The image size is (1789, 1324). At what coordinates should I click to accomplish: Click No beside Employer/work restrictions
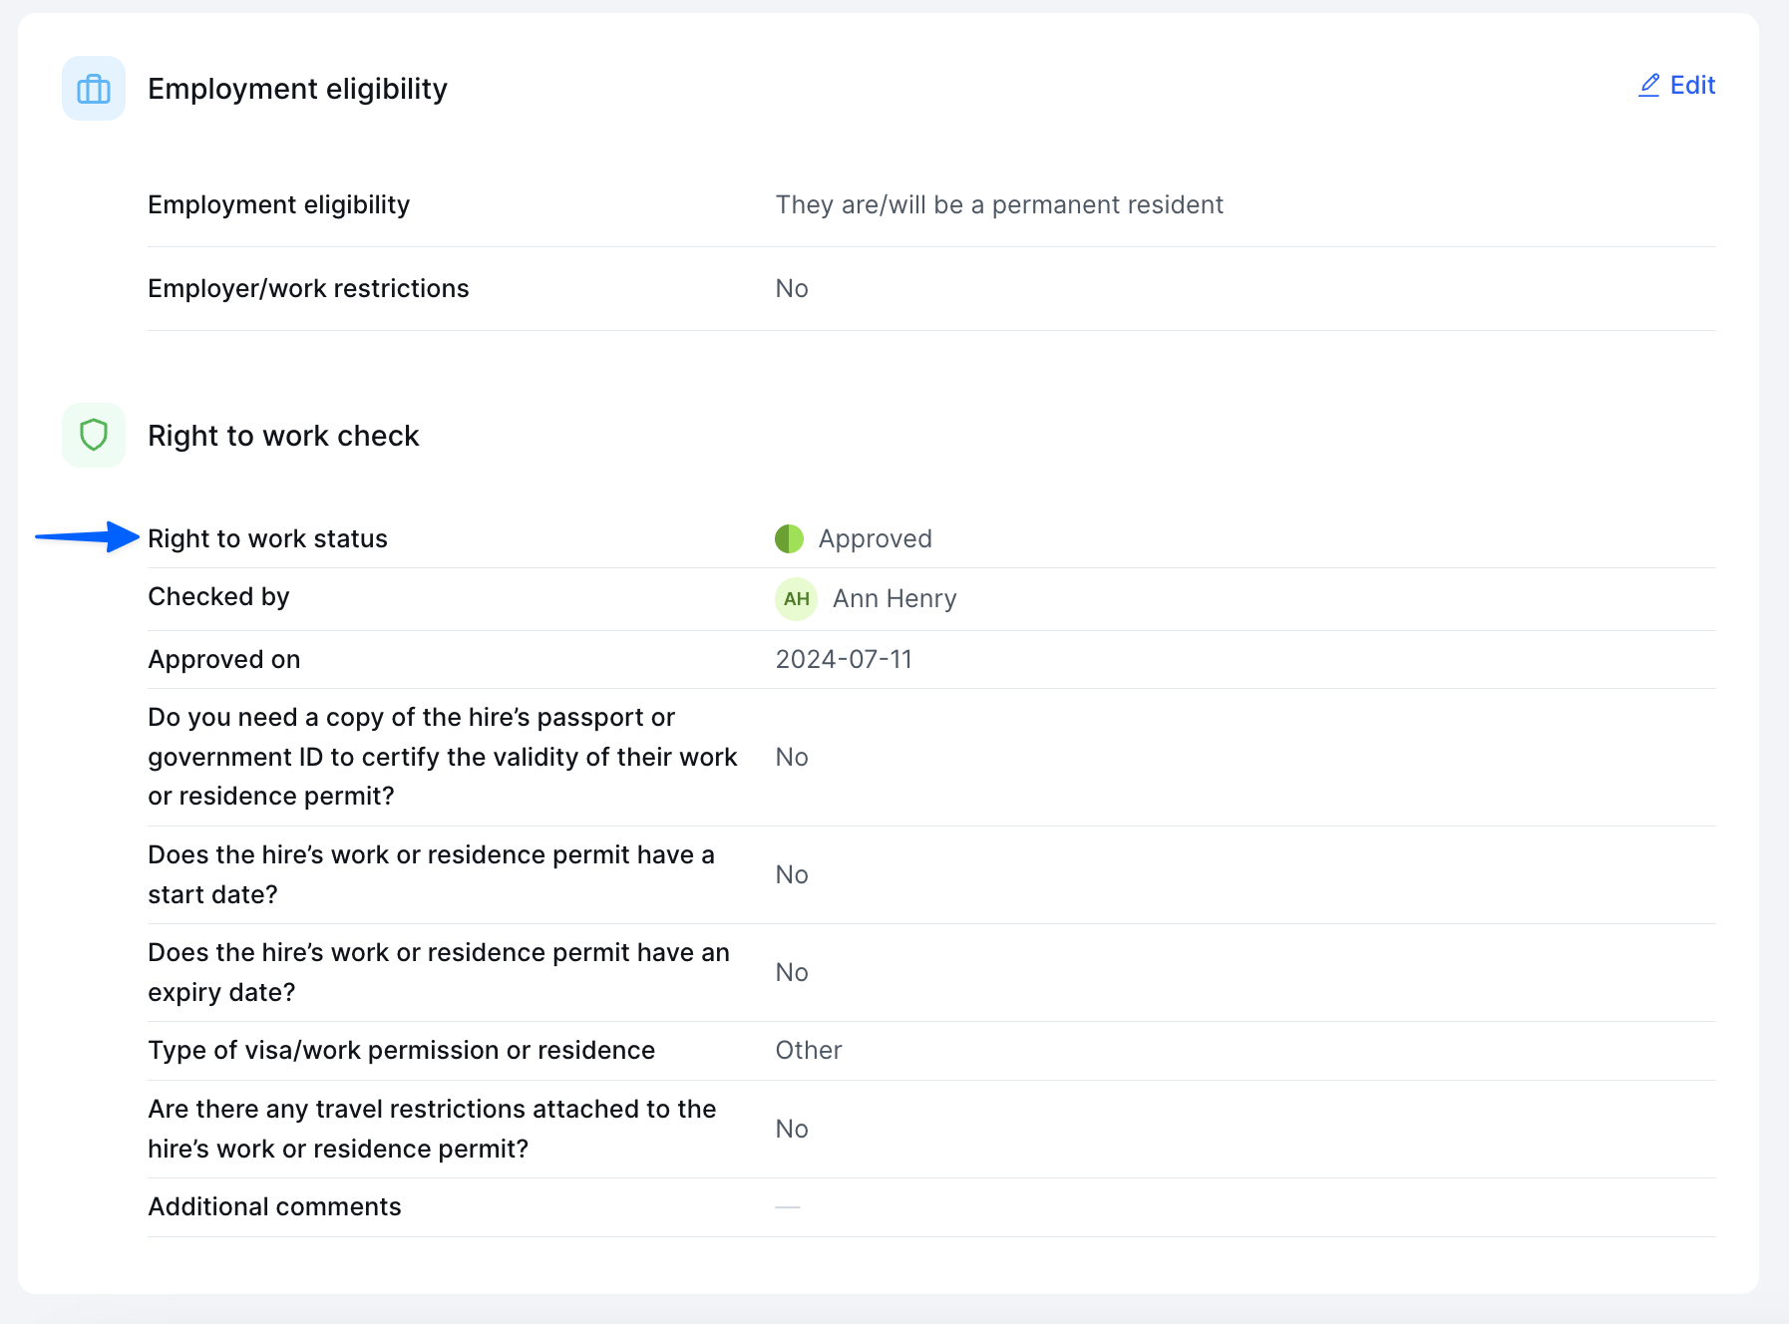pos(791,288)
